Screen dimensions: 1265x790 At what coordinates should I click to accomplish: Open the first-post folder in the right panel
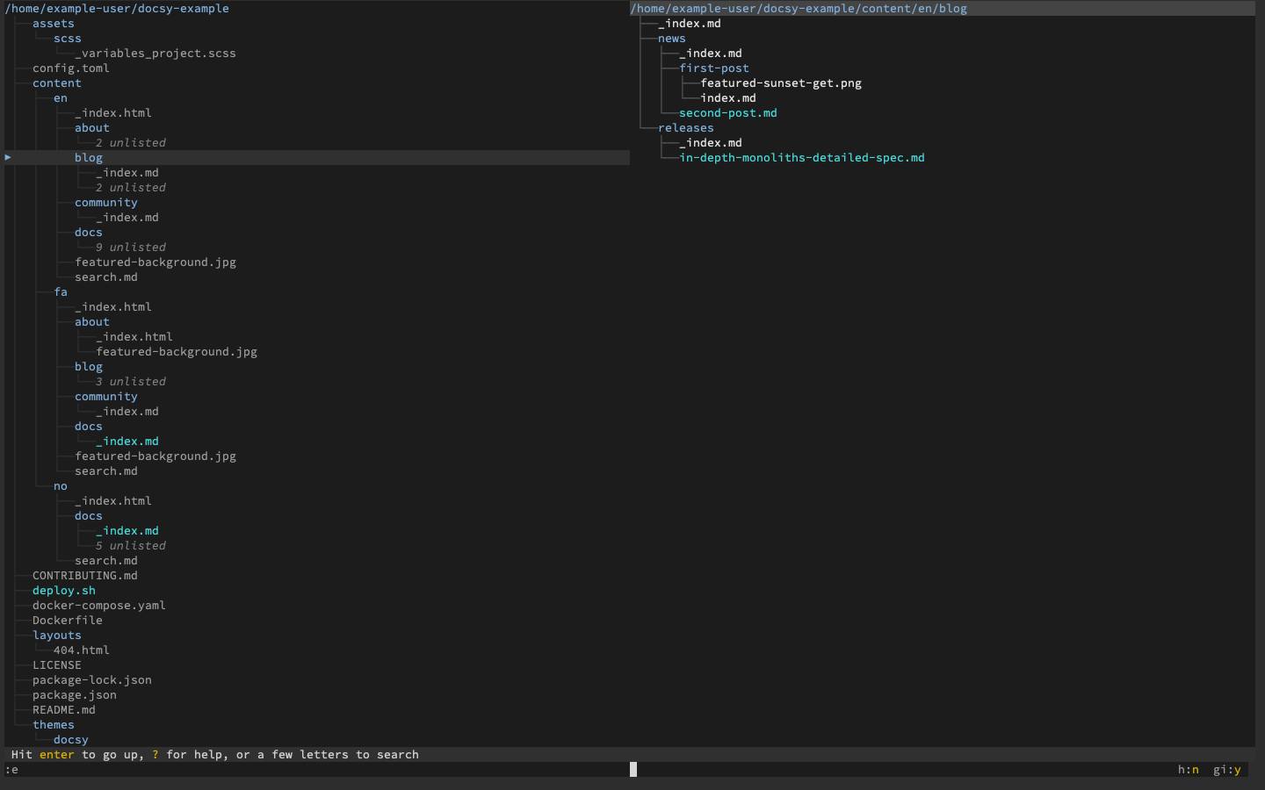tap(714, 68)
